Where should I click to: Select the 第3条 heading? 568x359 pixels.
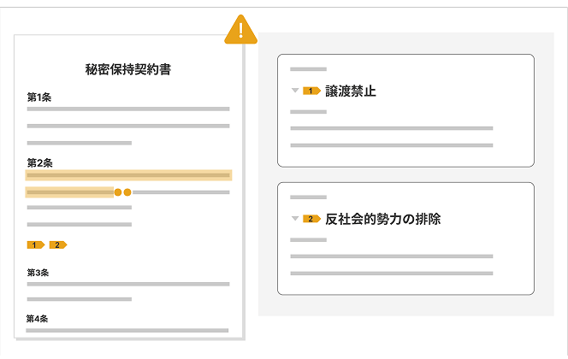38,273
